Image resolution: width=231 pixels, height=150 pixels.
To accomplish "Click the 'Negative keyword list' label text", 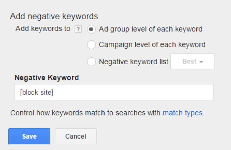I will coord(134,62).
